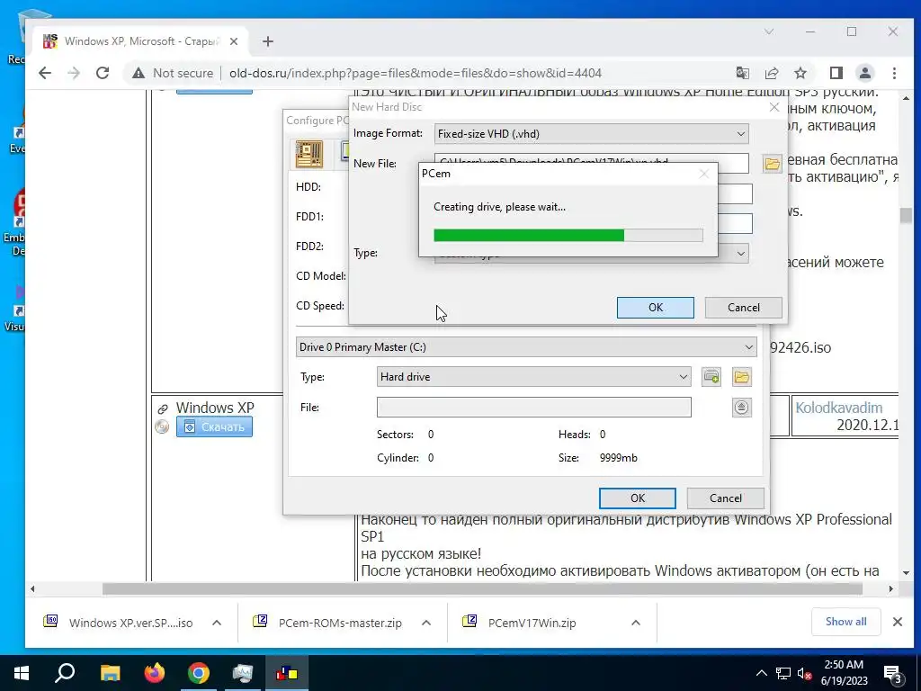Open a new Chrome tab

pyautogui.click(x=268, y=41)
